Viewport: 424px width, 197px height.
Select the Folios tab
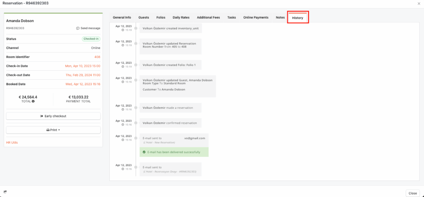pyautogui.click(x=161, y=17)
